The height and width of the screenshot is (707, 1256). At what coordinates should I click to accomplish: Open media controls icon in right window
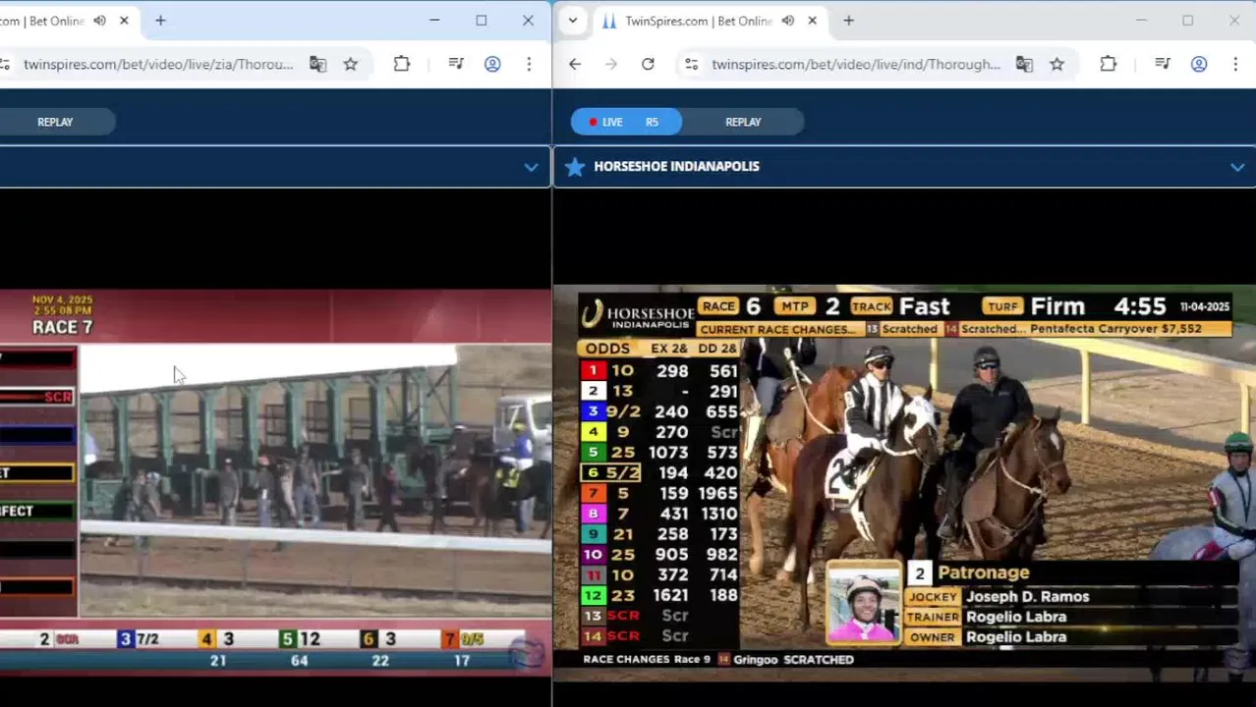tap(1163, 64)
